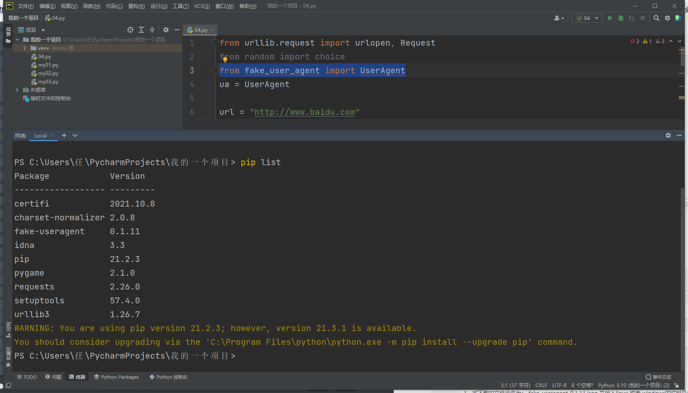Open the 重构(R) menu

click(136, 6)
